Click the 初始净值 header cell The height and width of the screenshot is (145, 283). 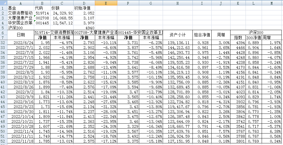point(84,8)
